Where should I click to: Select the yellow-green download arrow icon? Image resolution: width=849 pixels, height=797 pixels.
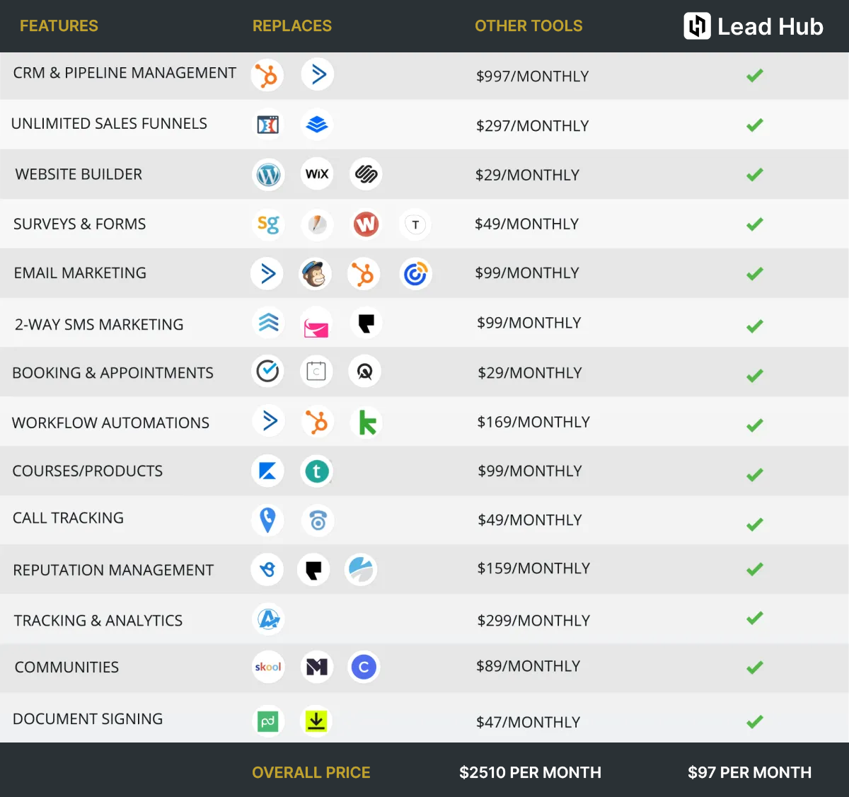(x=316, y=721)
